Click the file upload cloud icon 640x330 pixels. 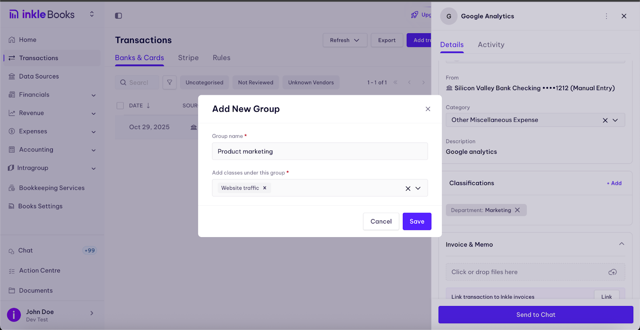tap(612, 272)
